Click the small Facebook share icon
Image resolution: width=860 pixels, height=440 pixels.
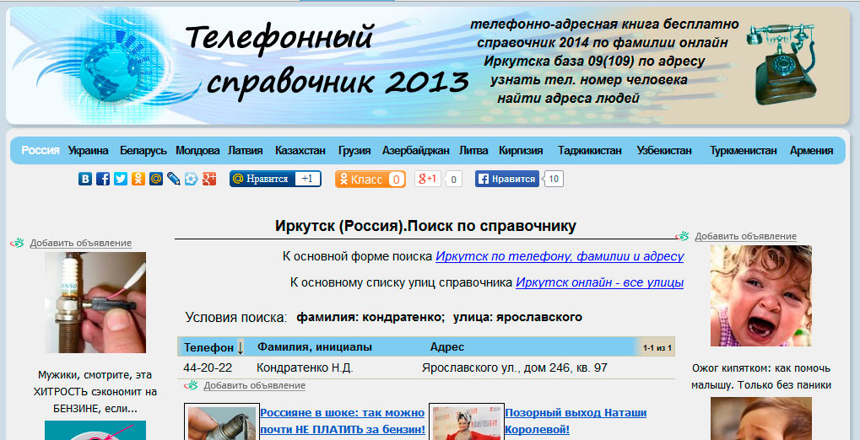103,179
